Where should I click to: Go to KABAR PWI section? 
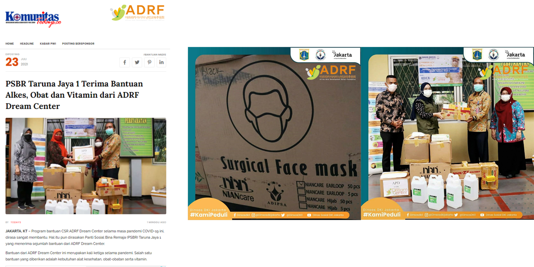point(48,44)
